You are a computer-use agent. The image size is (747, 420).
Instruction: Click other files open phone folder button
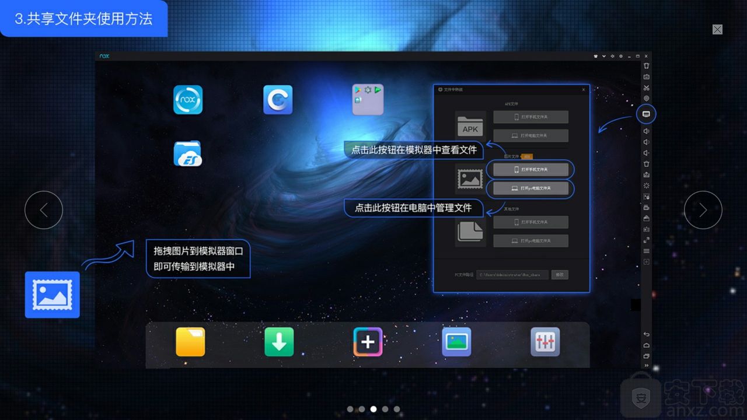coord(530,222)
